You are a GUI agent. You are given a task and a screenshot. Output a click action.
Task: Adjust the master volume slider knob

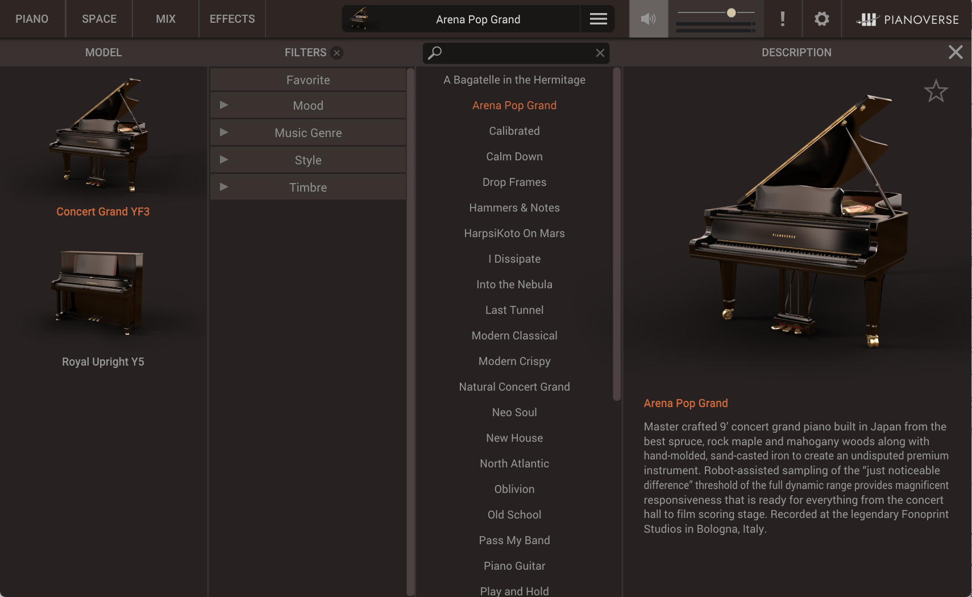pos(732,13)
